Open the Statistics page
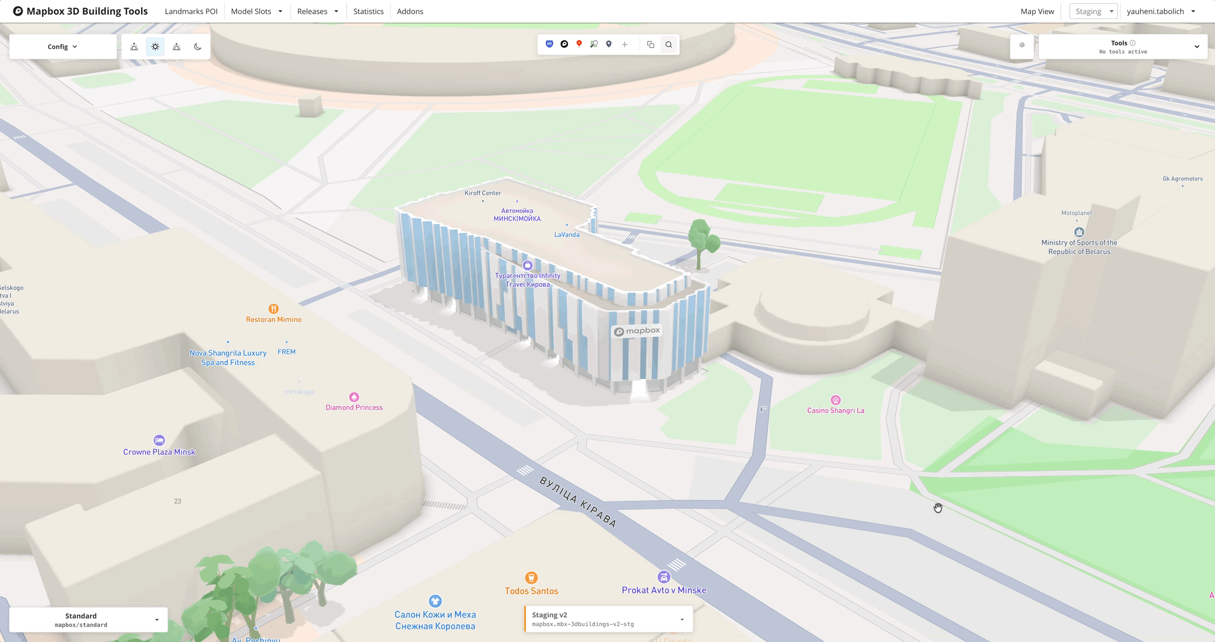This screenshot has width=1215, height=642. pyautogui.click(x=368, y=11)
